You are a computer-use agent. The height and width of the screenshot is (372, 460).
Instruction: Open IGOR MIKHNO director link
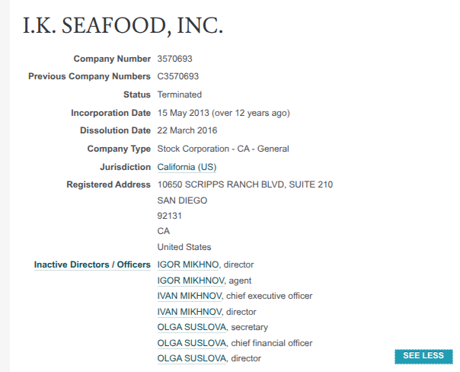tap(188, 265)
